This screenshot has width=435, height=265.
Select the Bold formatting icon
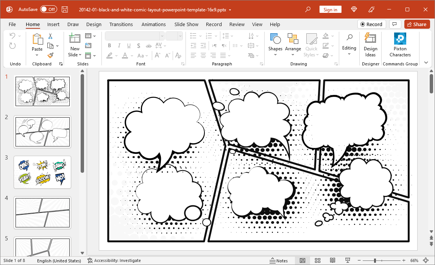coord(109,45)
